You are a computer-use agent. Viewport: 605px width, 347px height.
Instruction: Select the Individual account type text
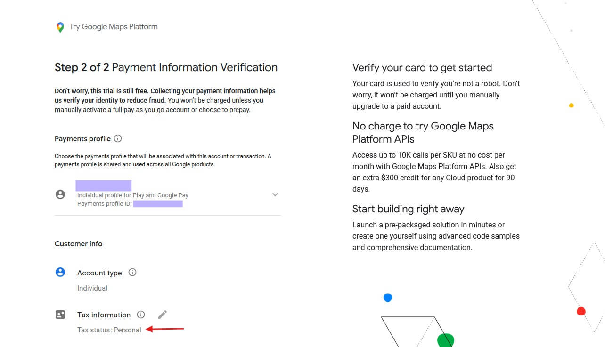[x=92, y=288]
